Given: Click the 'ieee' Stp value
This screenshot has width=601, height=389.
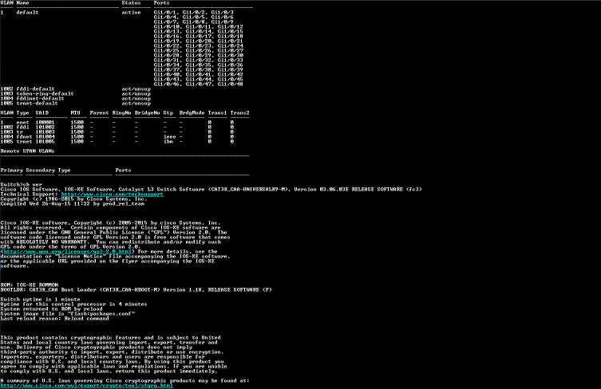Looking at the screenshot, I should pos(170,136).
